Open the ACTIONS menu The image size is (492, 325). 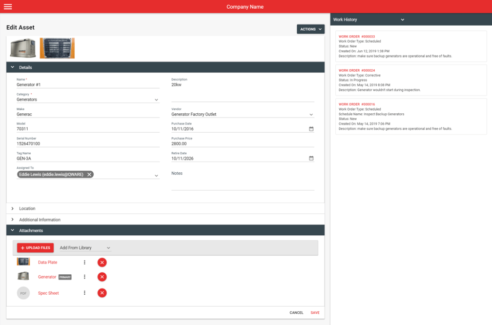tap(311, 29)
